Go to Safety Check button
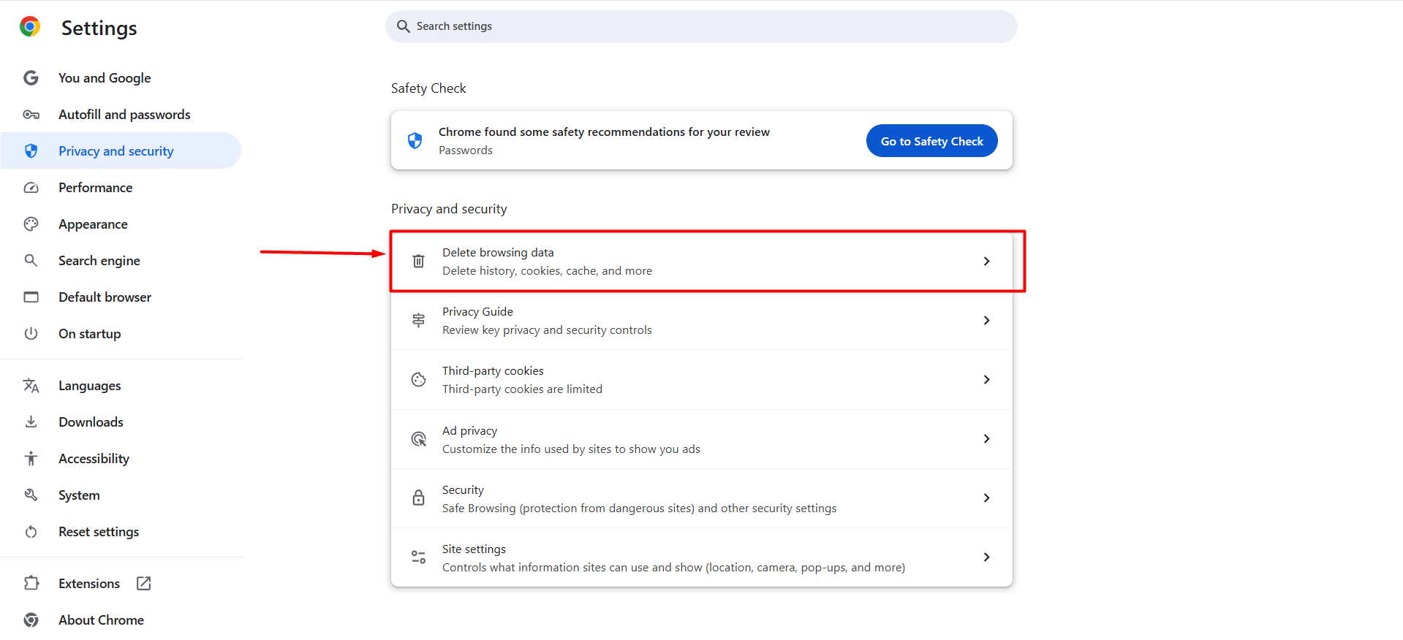The height and width of the screenshot is (640, 1403). tap(931, 140)
